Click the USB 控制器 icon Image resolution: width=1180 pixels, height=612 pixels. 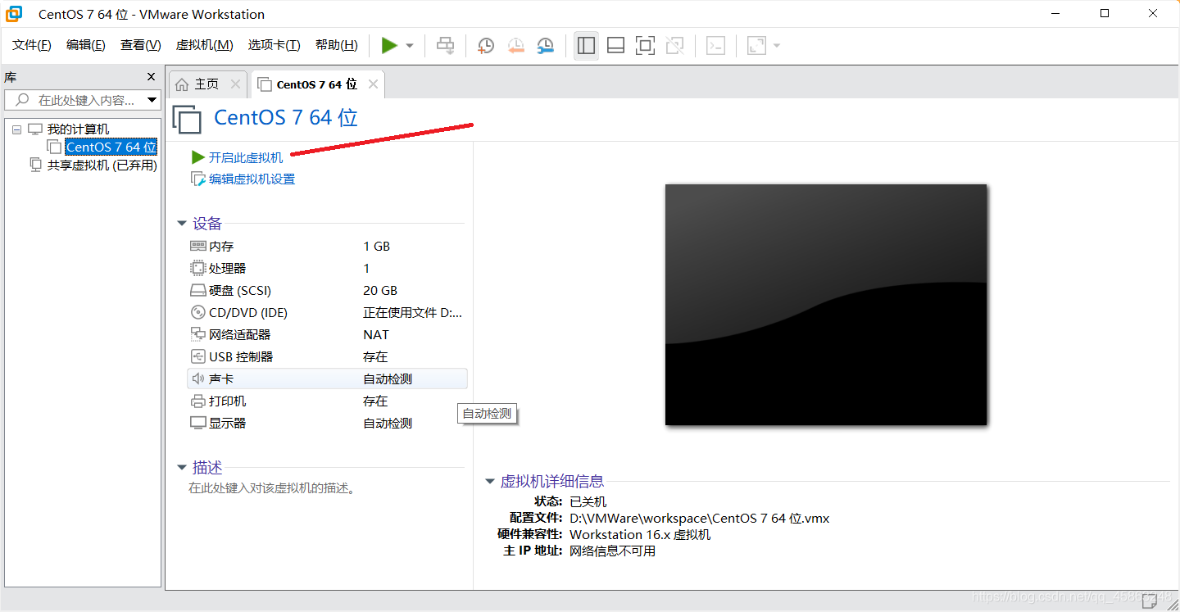click(197, 356)
